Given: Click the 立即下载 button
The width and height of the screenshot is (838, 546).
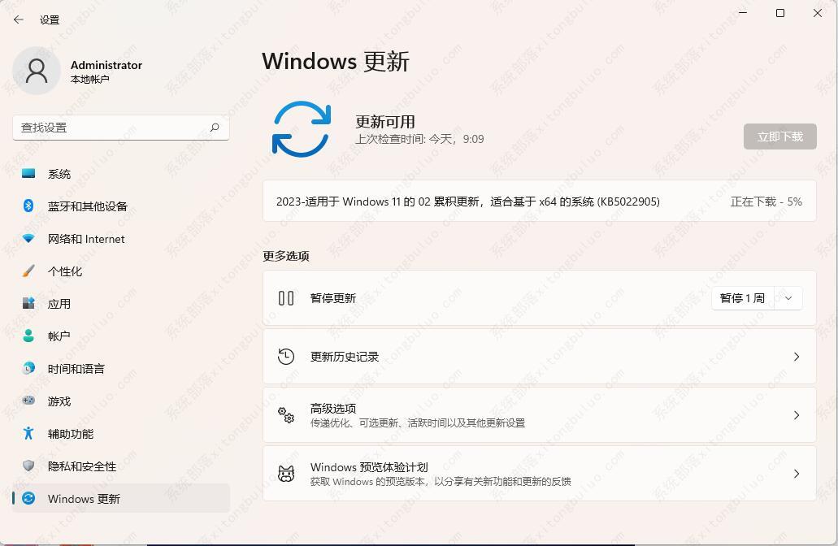Looking at the screenshot, I should pyautogui.click(x=779, y=136).
